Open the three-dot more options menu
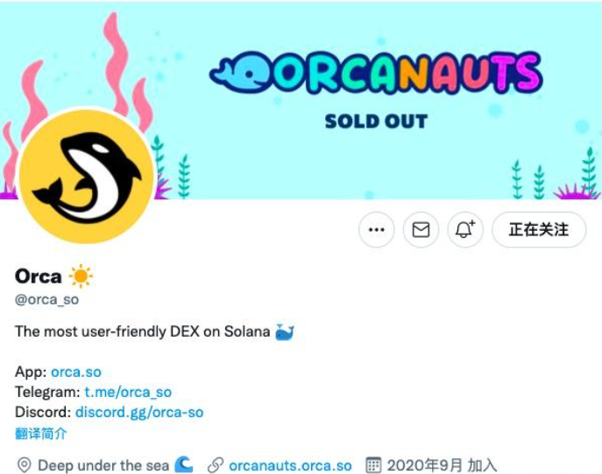Viewport: 602px width, 474px height. click(376, 229)
